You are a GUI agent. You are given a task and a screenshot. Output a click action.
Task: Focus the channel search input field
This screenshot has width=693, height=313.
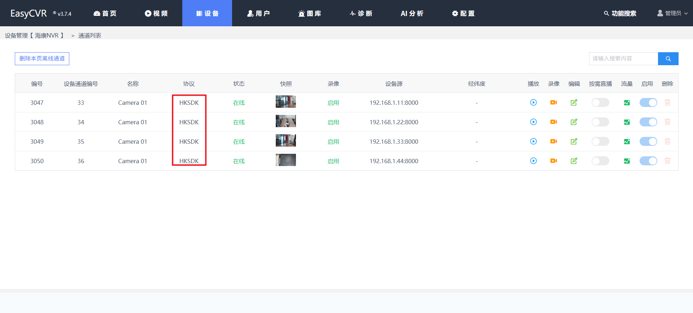623,59
